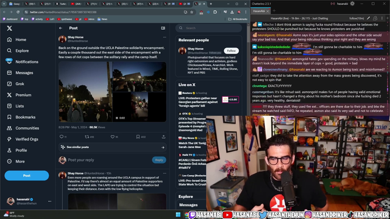
Task: Open the News bookmark
Action: [x=102, y=19]
